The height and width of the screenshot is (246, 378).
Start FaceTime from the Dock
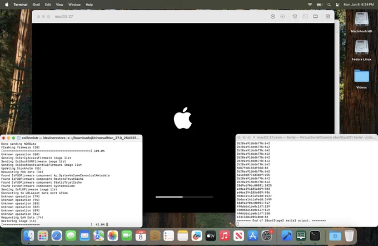(x=127, y=235)
